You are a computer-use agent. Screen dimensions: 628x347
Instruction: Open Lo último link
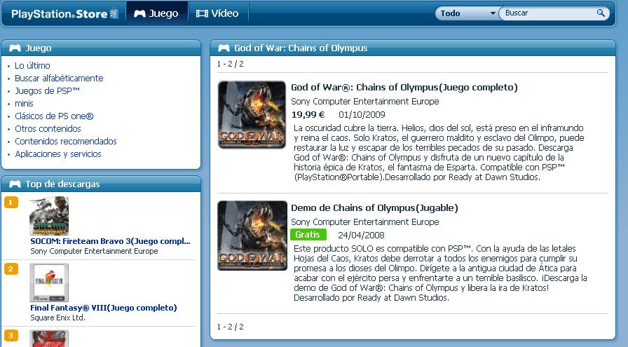click(32, 65)
